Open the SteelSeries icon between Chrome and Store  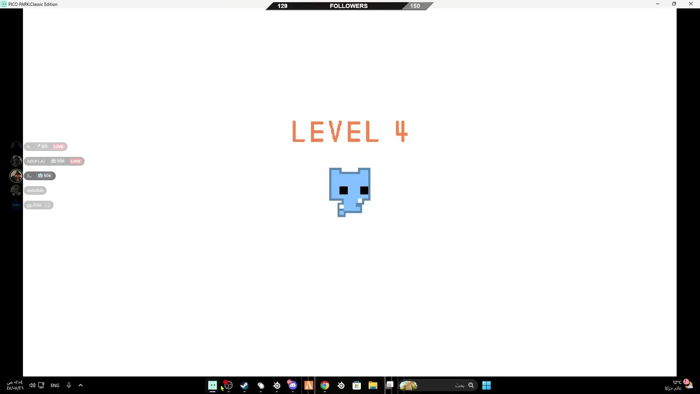tap(341, 385)
